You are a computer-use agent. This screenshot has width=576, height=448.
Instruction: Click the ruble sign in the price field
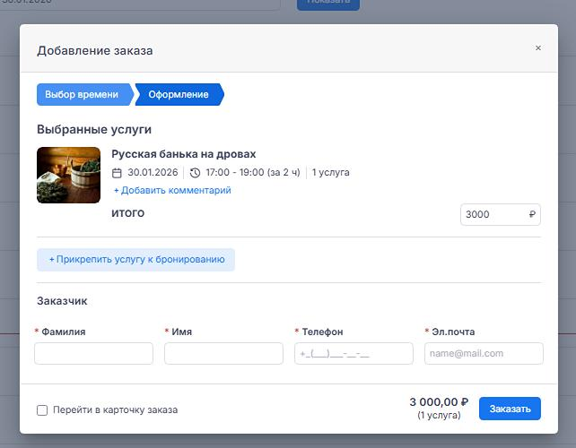coord(532,214)
